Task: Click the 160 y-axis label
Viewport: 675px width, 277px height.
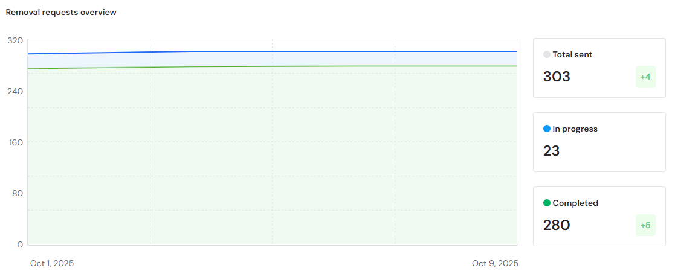Action: click(x=16, y=142)
